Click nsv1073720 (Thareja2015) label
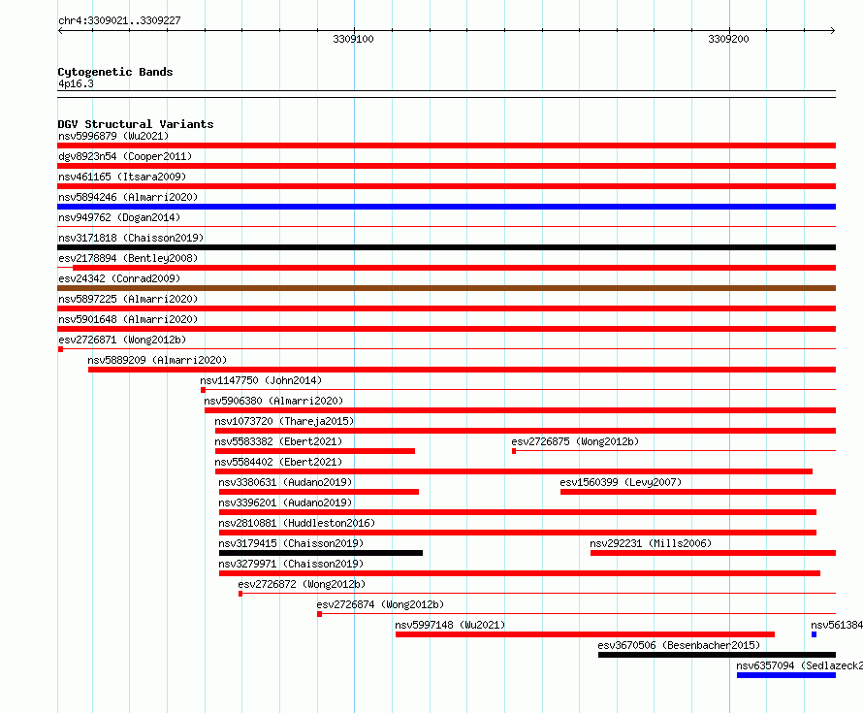Viewport: 863px width, 713px height. 284,421
